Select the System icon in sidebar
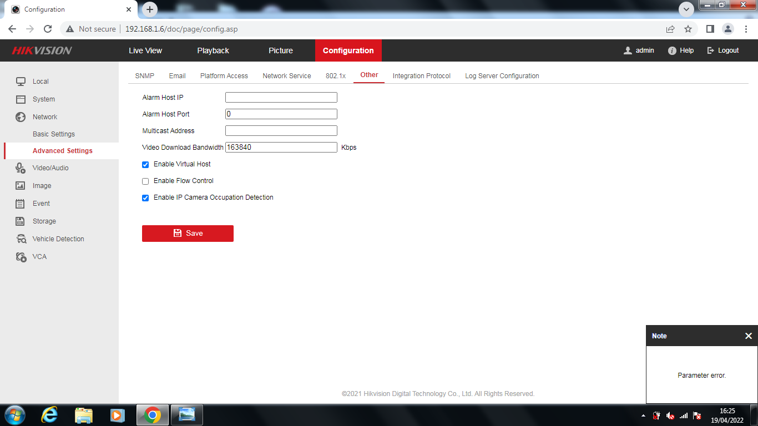Image resolution: width=758 pixels, height=426 pixels. pos(21,99)
